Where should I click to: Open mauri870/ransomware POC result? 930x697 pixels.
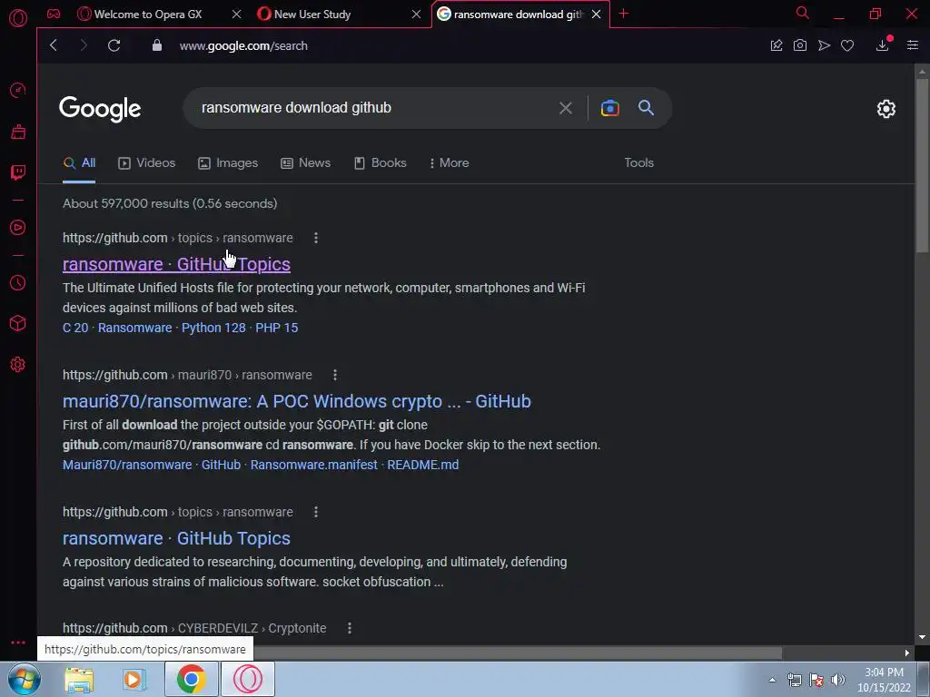click(297, 401)
